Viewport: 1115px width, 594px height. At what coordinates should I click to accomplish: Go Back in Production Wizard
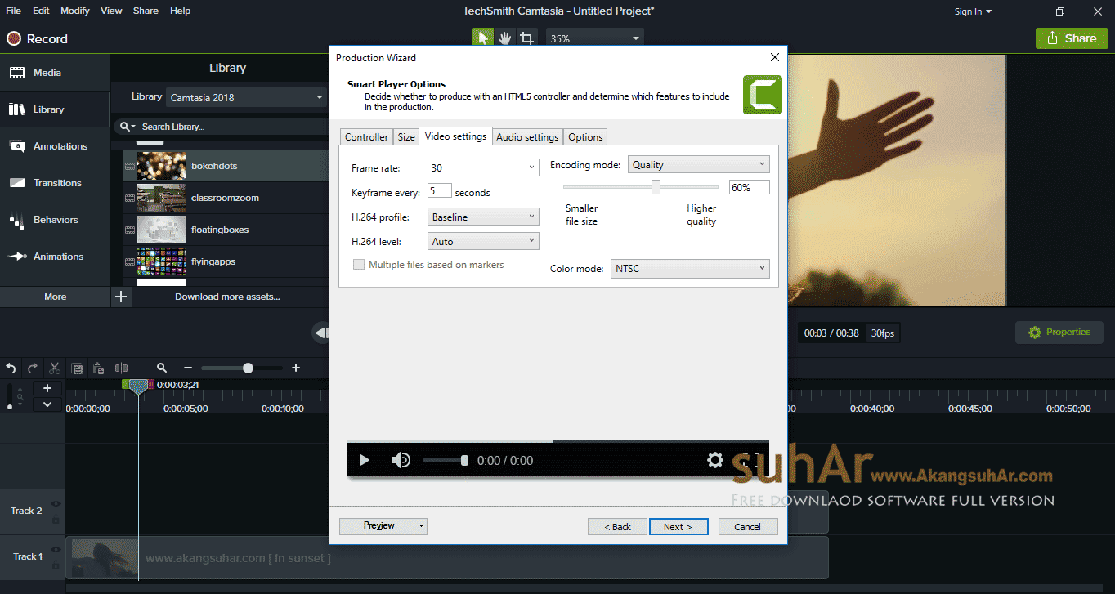point(617,527)
